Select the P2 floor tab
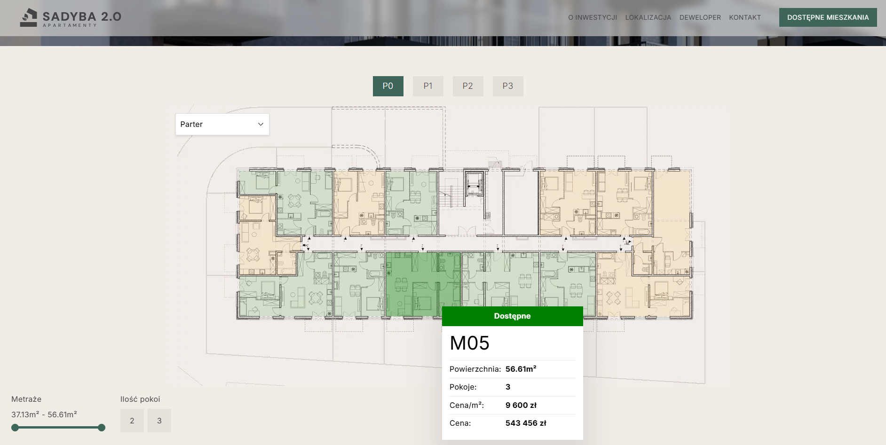The image size is (886, 445). [468, 86]
